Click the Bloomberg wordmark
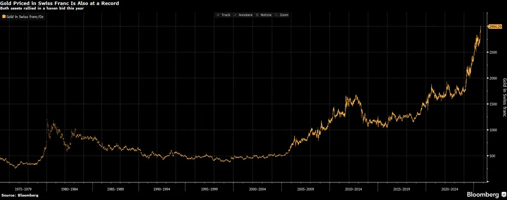Screen dimensions: 507x200 (483, 194)
